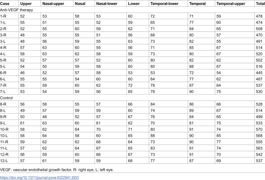Click Total value 445 for case 6-R
265x180 pixels.
pos(259,73)
